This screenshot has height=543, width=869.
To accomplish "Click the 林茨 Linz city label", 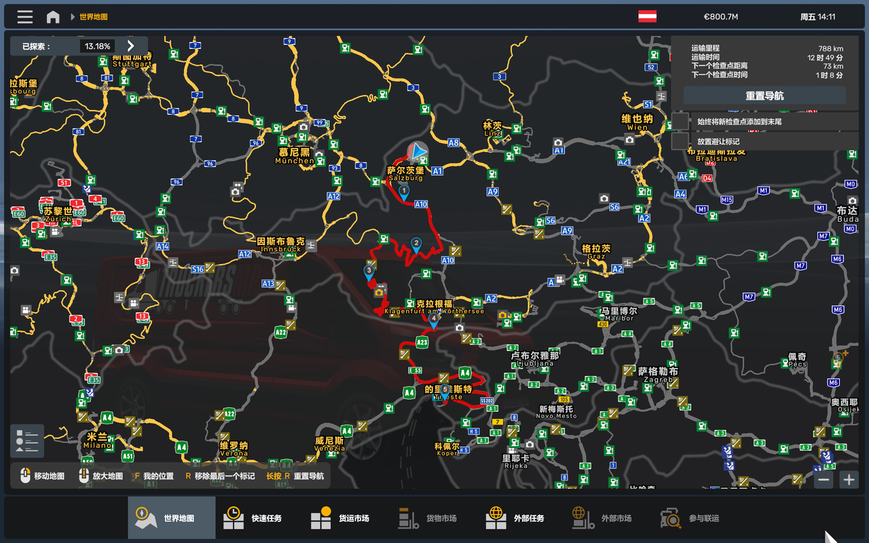I will click(492, 129).
